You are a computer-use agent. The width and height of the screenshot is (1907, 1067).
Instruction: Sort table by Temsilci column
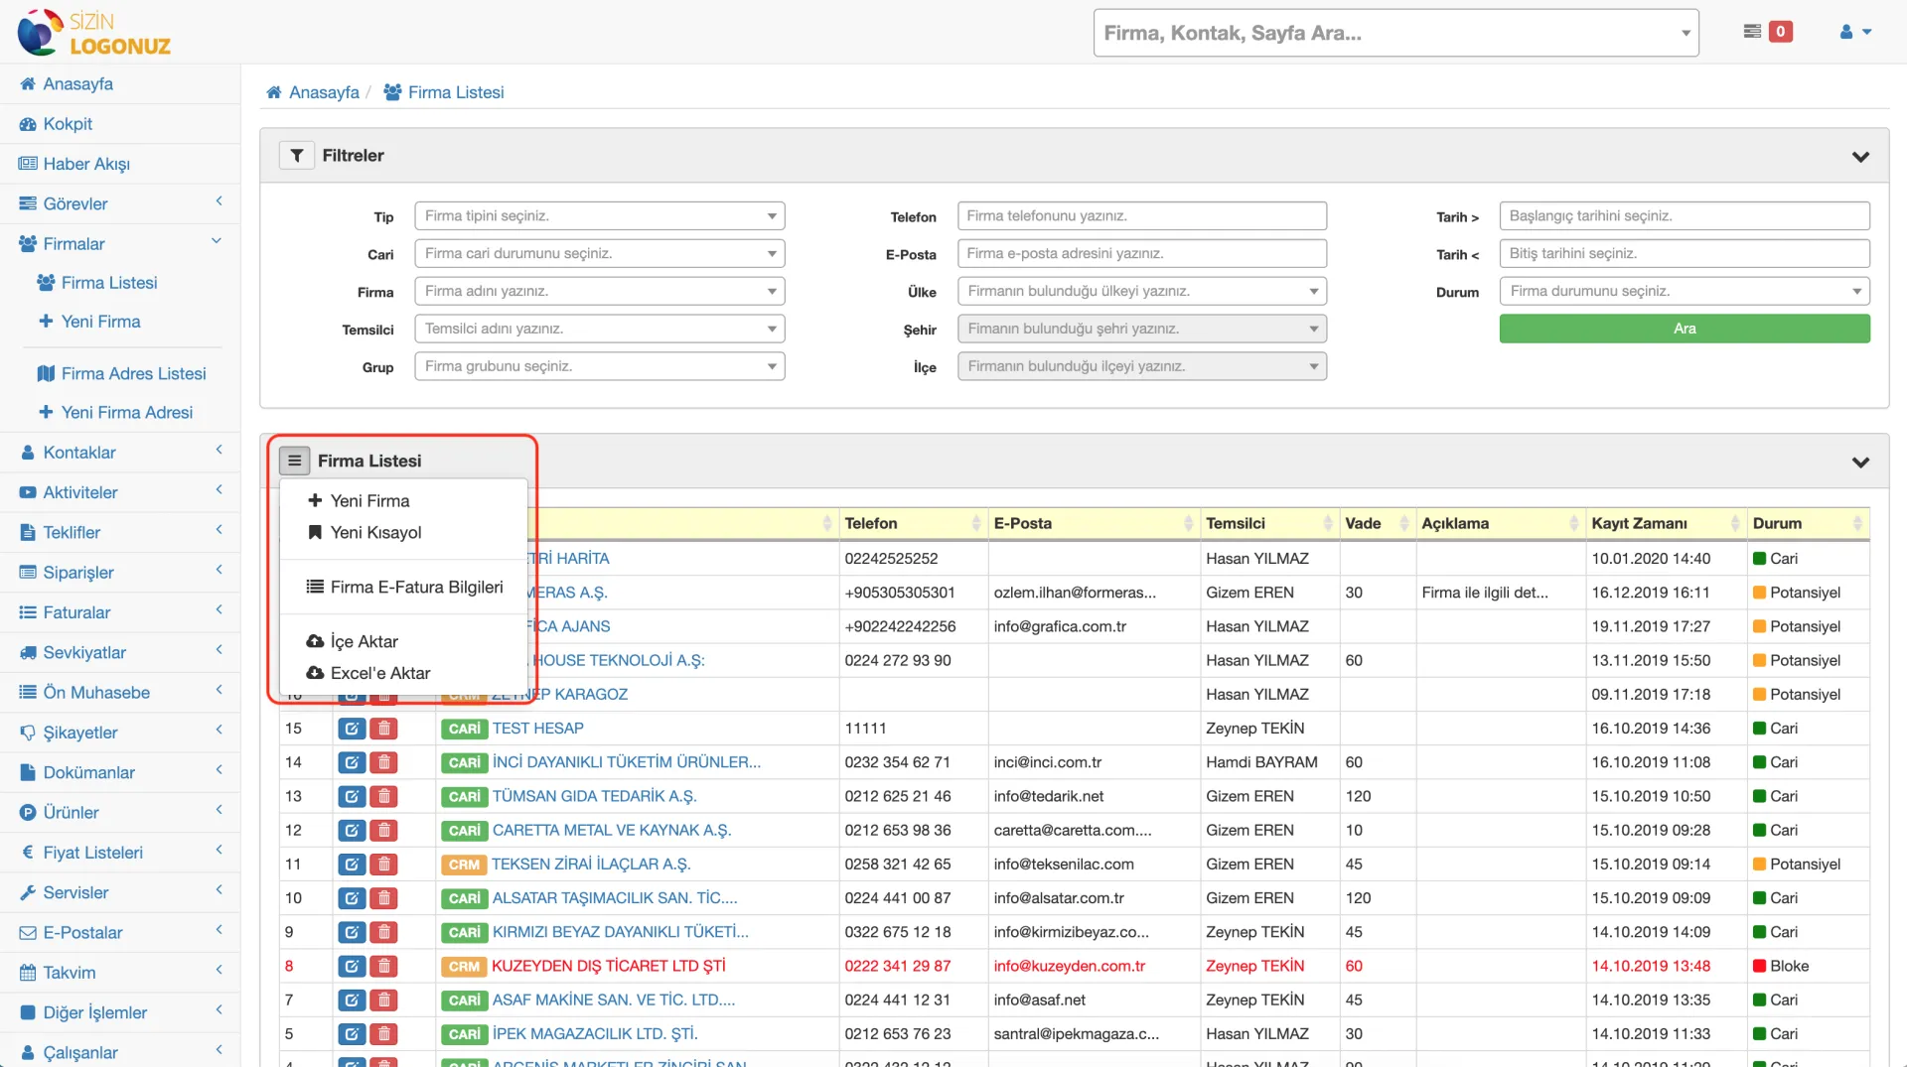point(1268,523)
